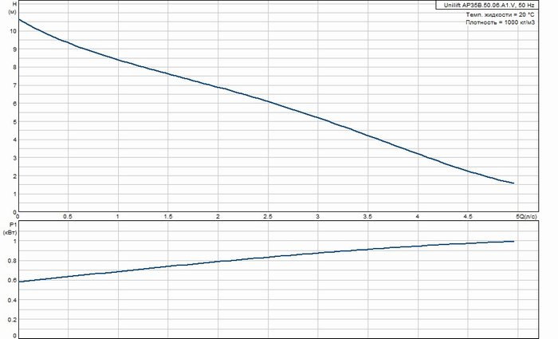Image resolution: width=558 pixels, height=339 pixels.
Task: Click the head curve at flow 3
Action: (318, 116)
